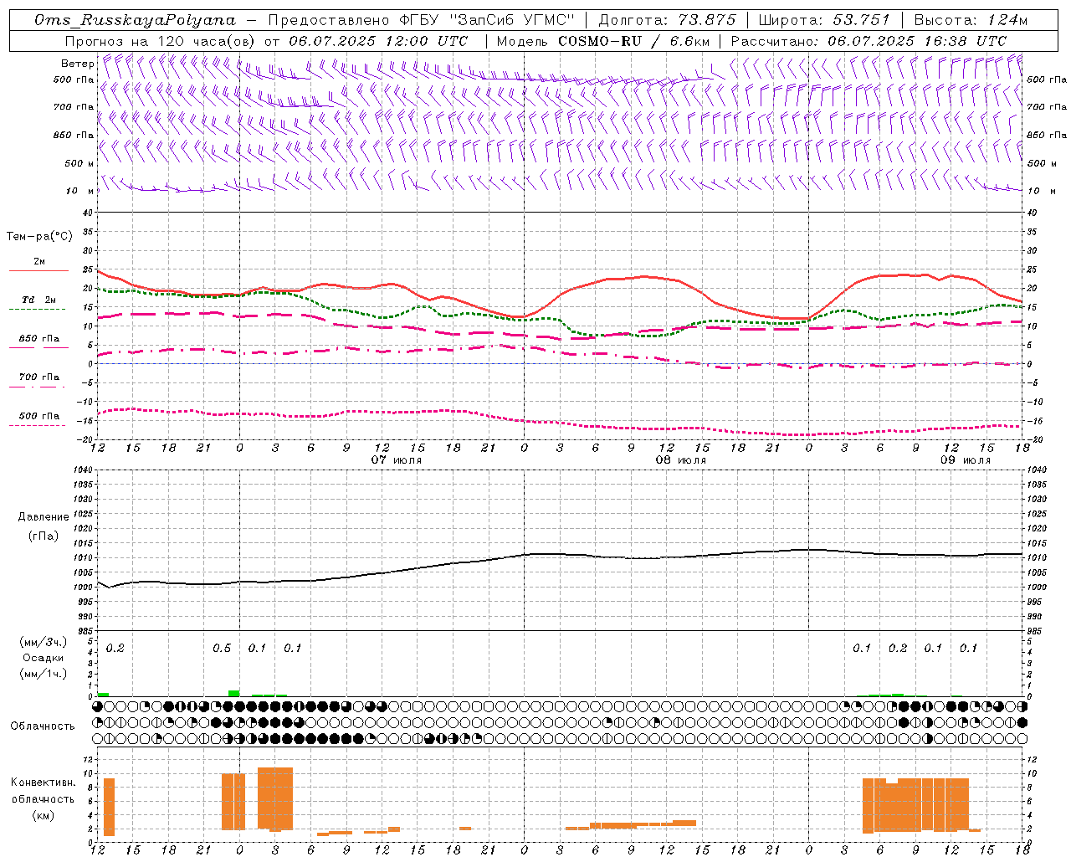Click the 'Облачность' cloudiness label
Image resolution: width=1071 pixels, height=857 pixels.
43,726
